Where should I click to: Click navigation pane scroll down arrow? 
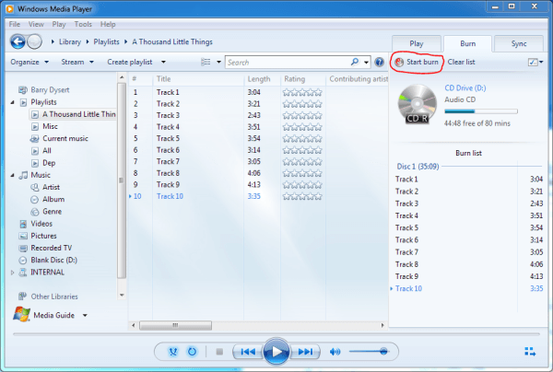pyautogui.click(x=122, y=295)
